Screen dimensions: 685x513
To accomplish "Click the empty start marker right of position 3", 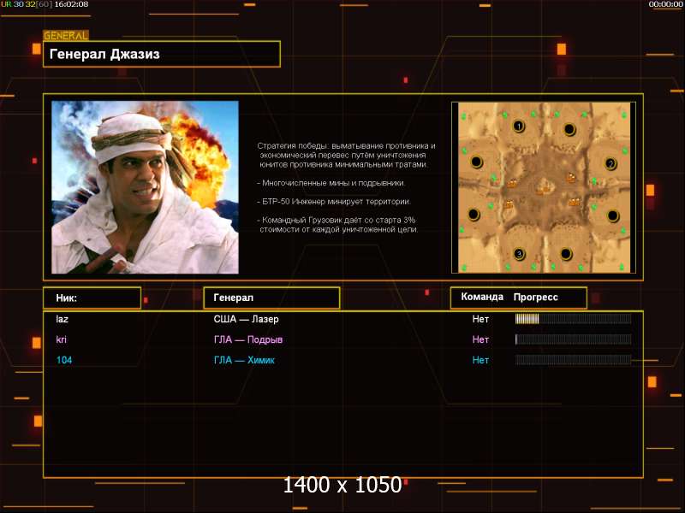I will 566,253.
